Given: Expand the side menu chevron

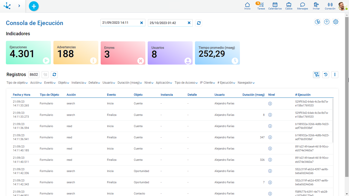Looking at the screenshot, I should pyautogui.click(x=19, y=6).
